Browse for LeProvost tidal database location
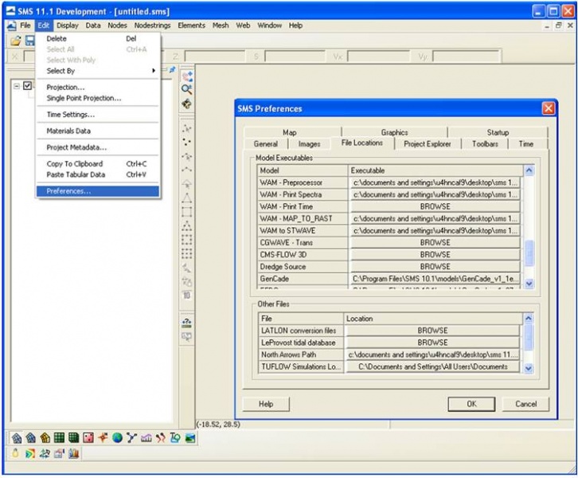 [433, 343]
